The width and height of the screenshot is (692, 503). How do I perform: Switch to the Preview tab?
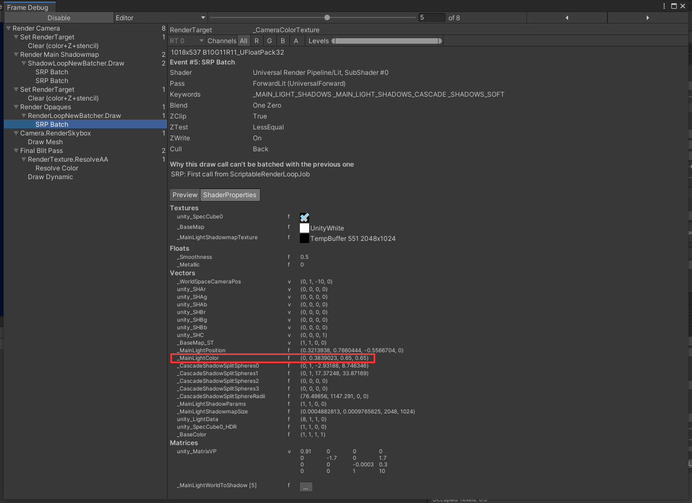[x=185, y=195]
